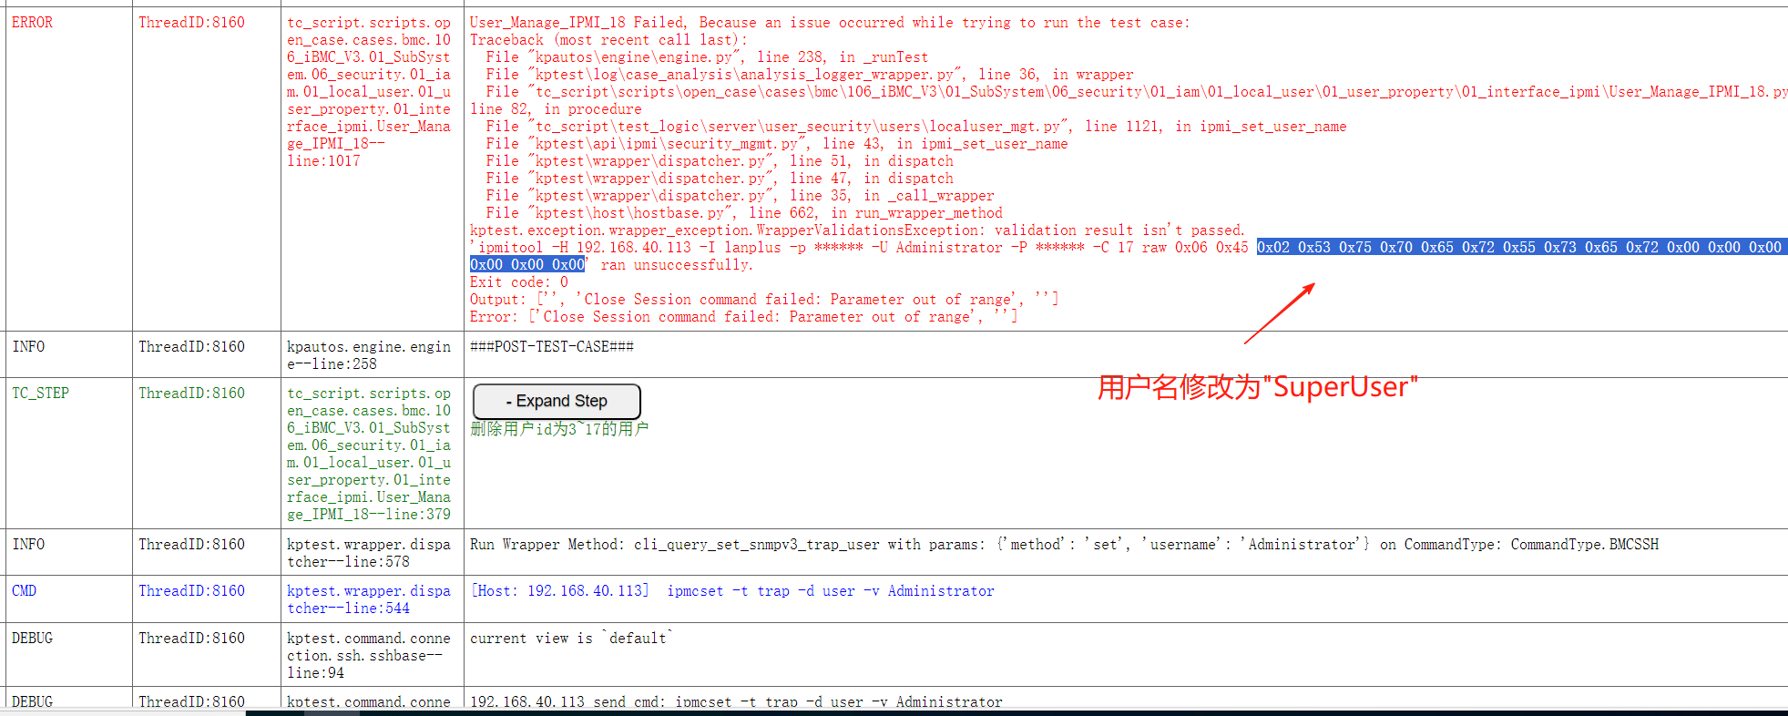
Task: Click the blue CMD log level label
Action: 25,591
